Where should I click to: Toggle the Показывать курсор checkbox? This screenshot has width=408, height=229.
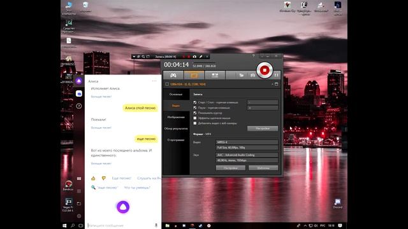point(195,113)
